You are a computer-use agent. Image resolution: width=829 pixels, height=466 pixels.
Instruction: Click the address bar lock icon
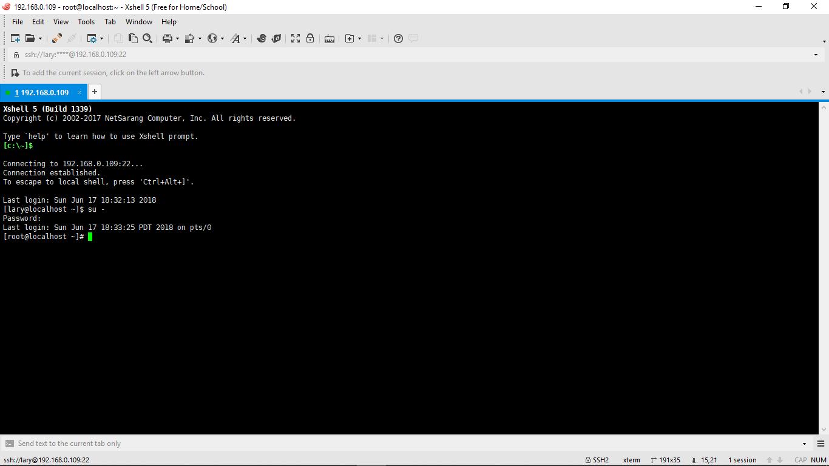click(16, 55)
